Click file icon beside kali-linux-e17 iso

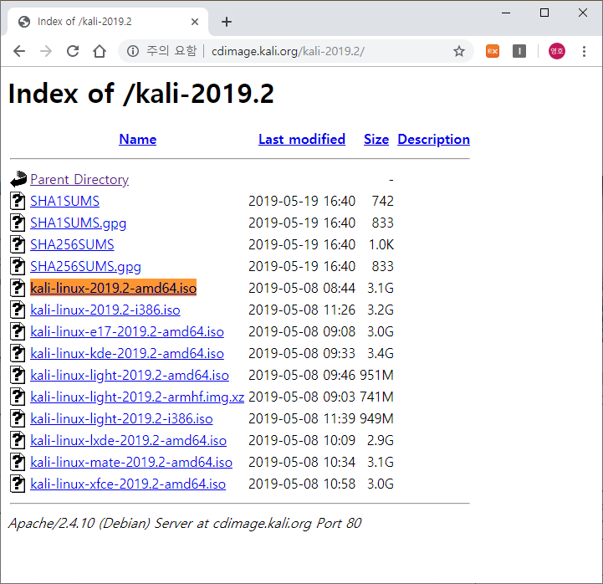pyautogui.click(x=18, y=331)
